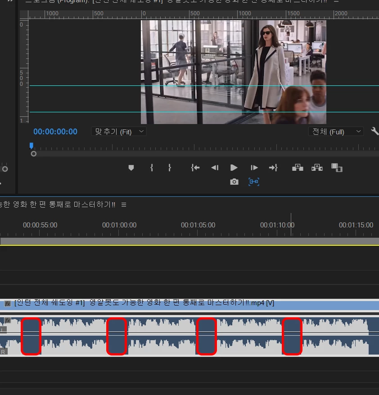Select the sequence tab in the timeline
The image size is (379, 395).
pos(58,204)
